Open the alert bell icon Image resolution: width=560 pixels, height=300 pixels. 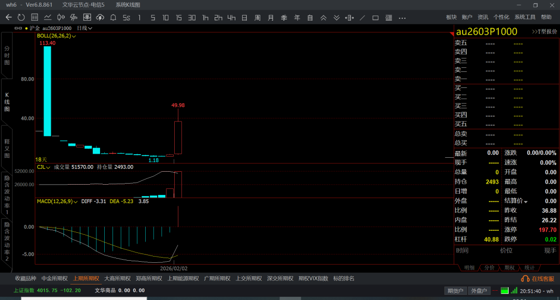coord(113,18)
